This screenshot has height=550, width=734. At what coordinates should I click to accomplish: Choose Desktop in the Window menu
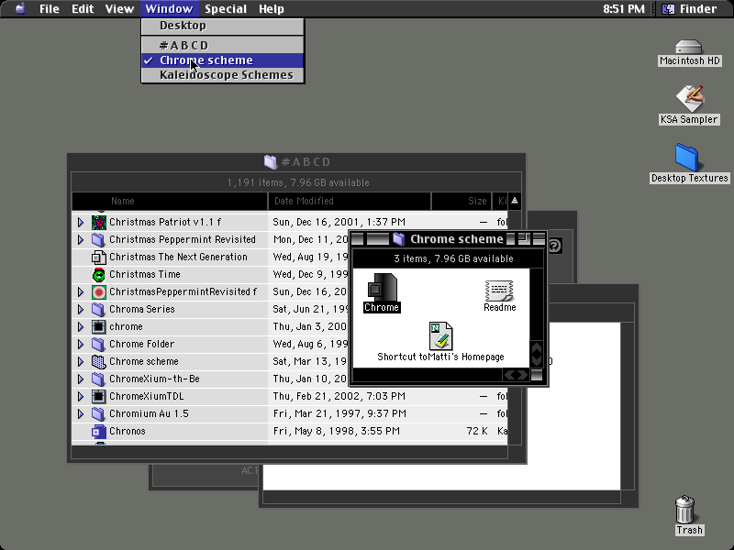click(223, 26)
